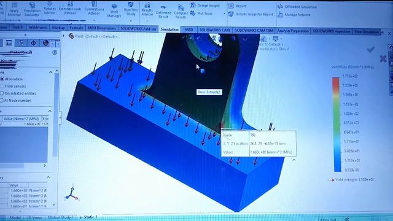Switch to the Analysis Preparation tab
The image size is (393, 221).
[x=293, y=31]
